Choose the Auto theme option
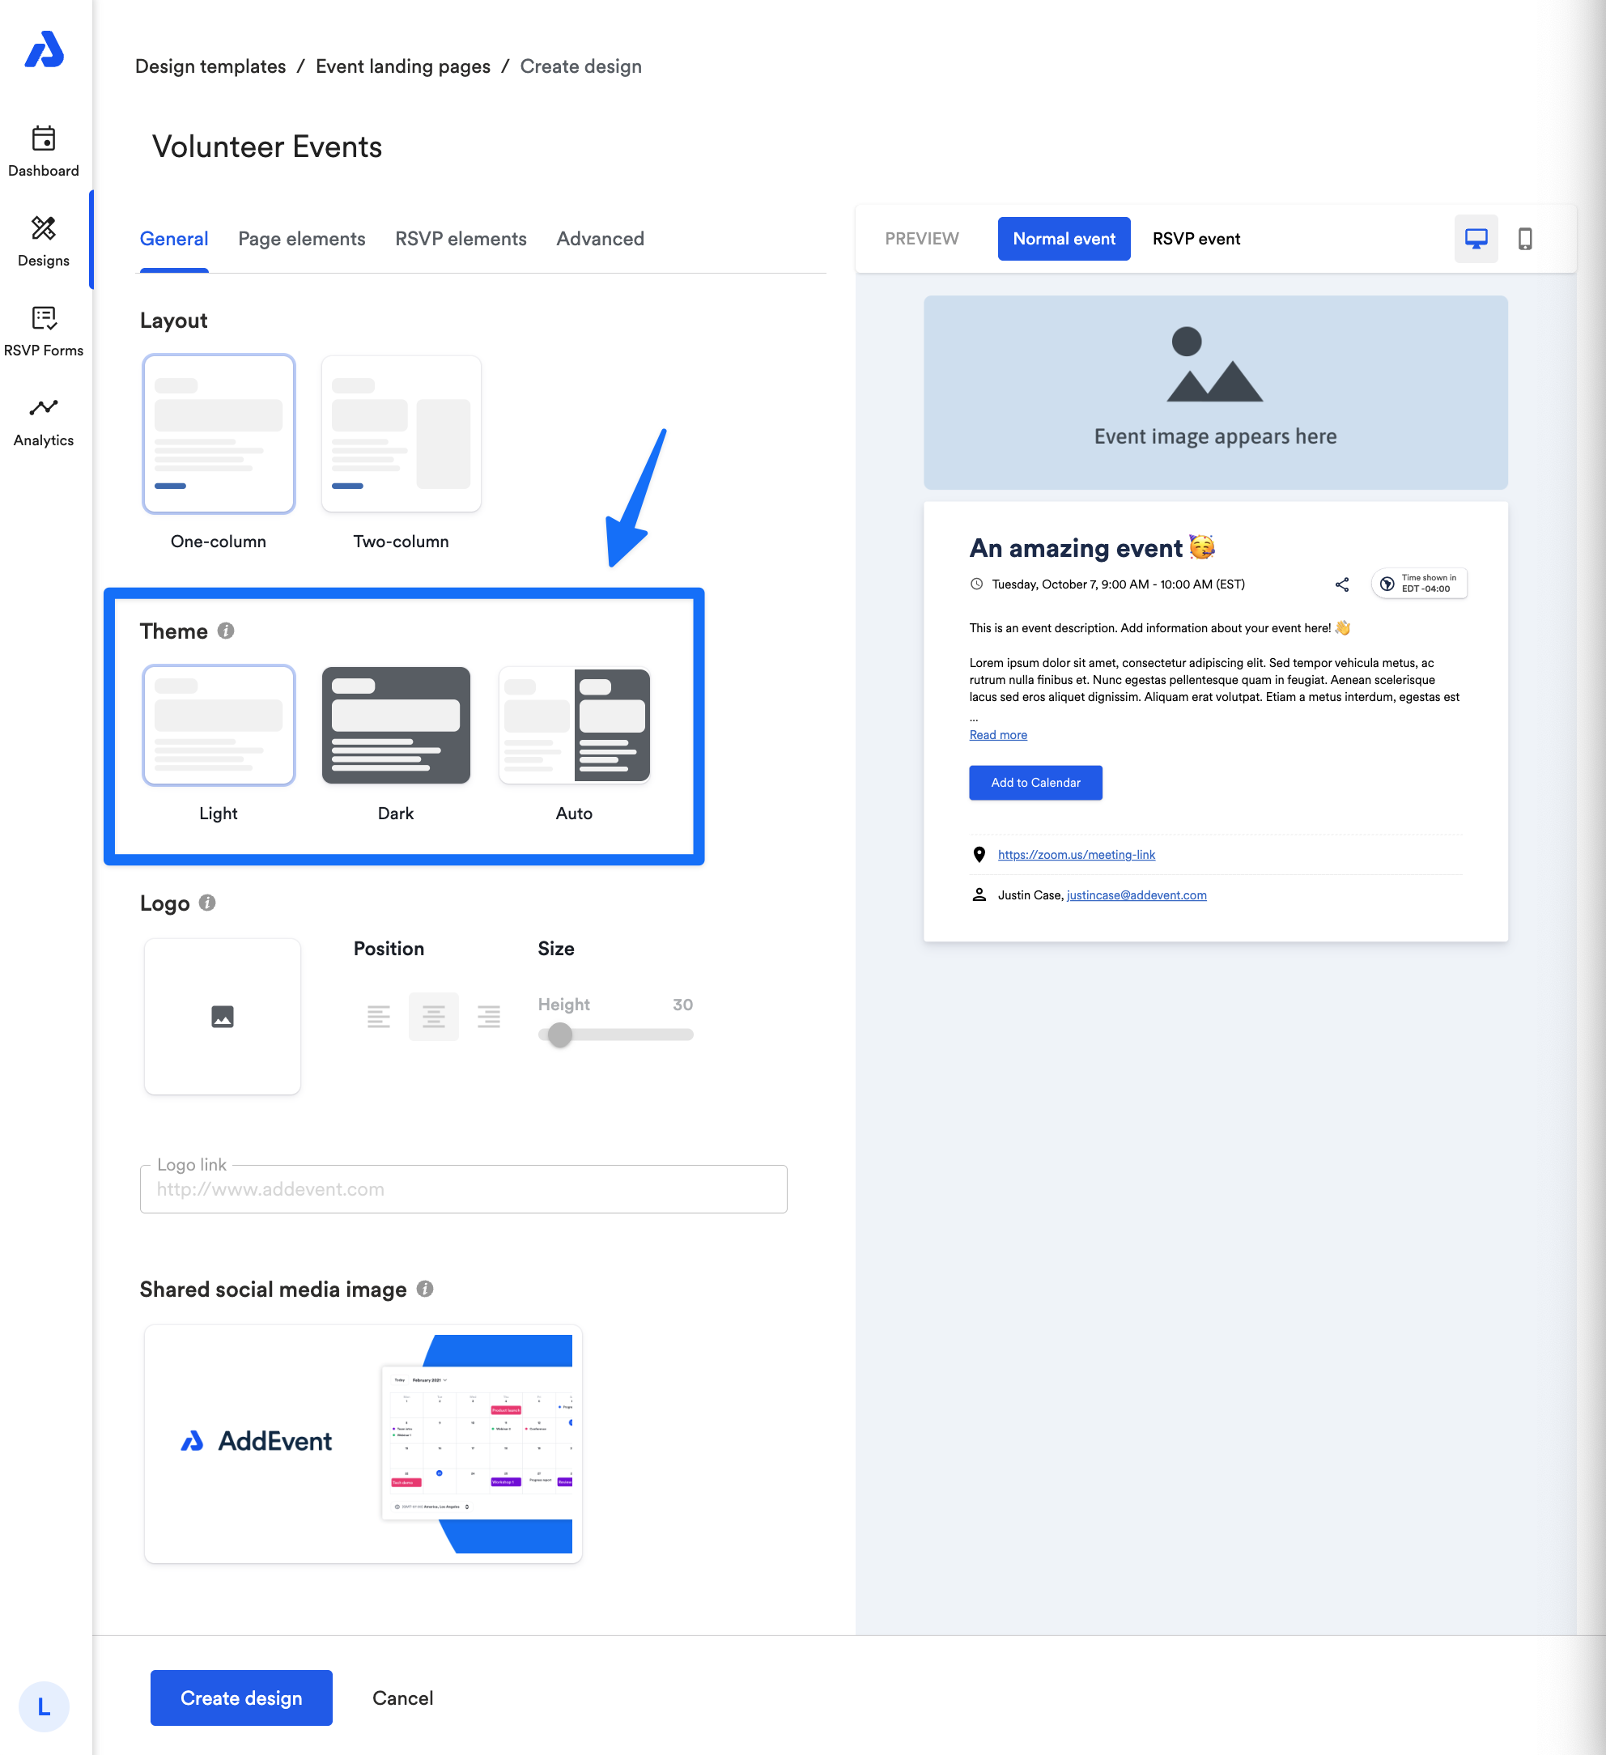Screen dimensions: 1606x1755 pos(575,725)
